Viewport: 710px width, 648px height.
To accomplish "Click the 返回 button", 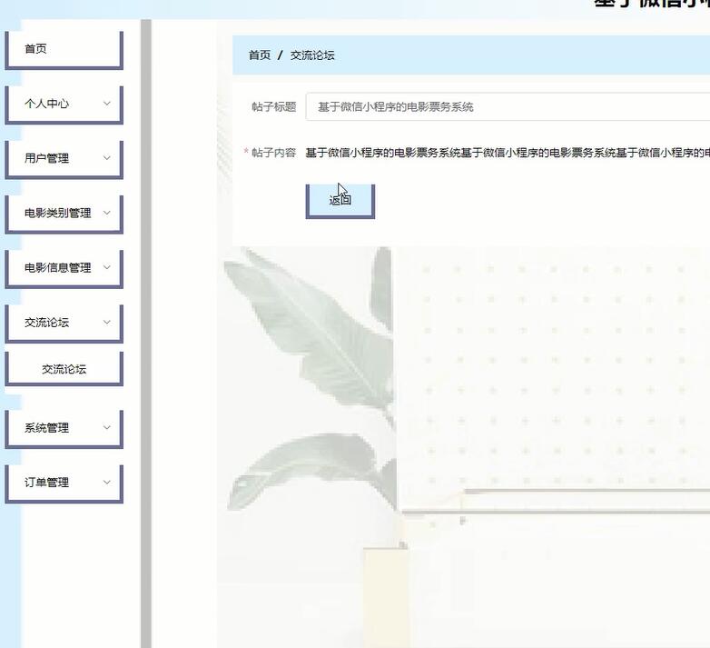I will click(x=340, y=201).
